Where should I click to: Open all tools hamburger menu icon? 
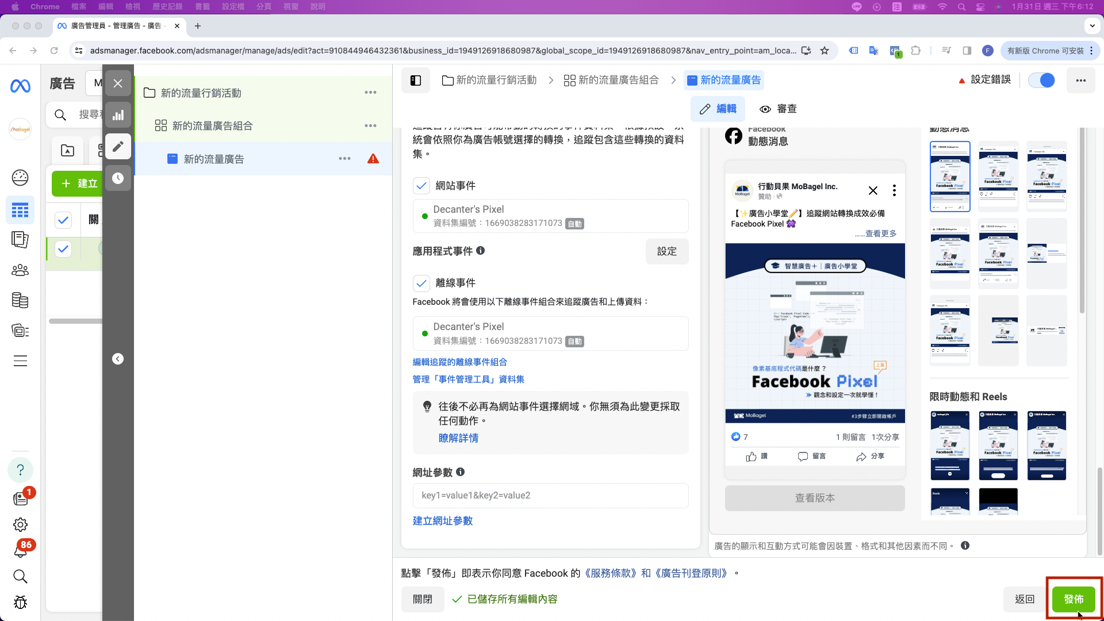[20, 361]
